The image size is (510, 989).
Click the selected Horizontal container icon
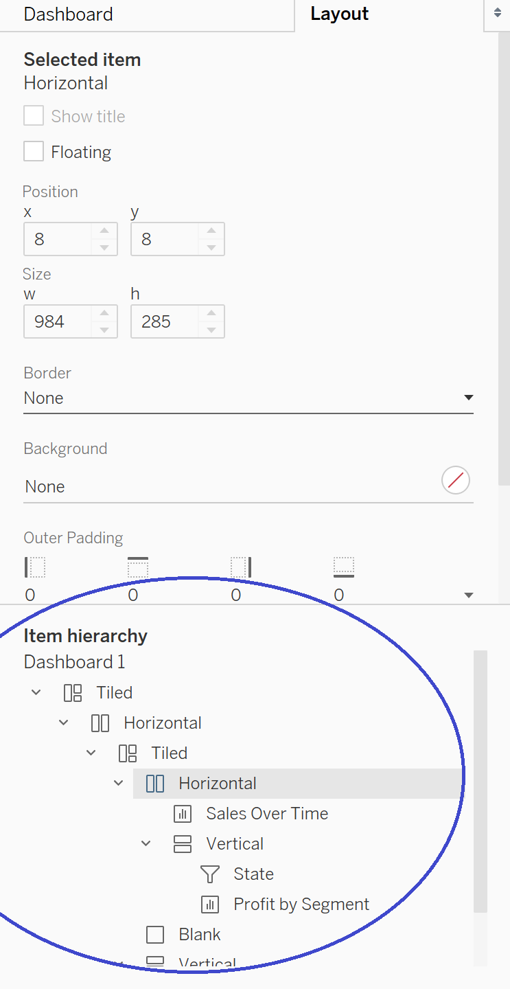click(x=155, y=784)
